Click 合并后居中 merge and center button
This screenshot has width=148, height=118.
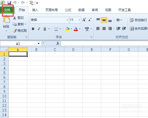(x=138, y=28)
